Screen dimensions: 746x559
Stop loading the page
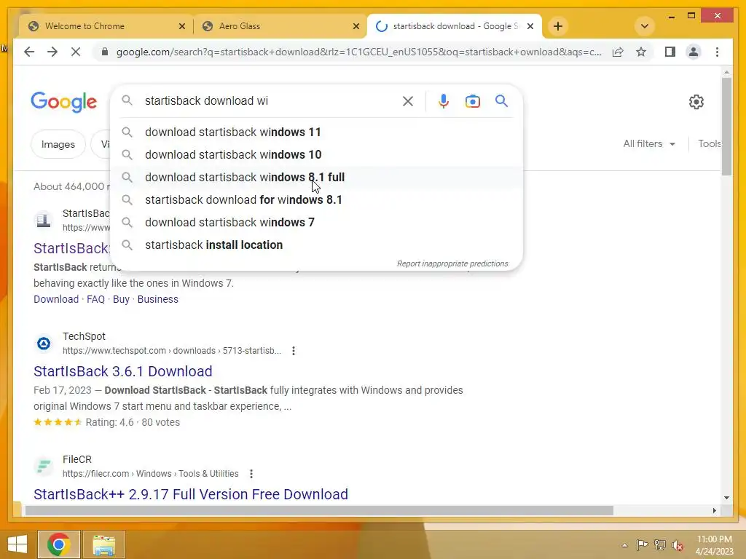76,52
